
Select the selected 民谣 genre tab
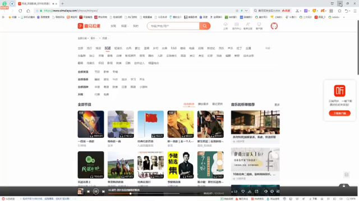point(108,48)
